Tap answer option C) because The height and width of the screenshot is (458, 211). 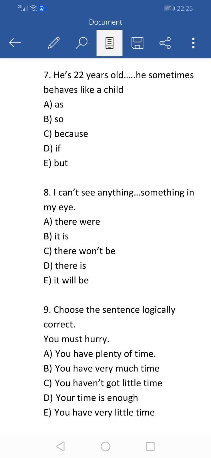(66, 134)
